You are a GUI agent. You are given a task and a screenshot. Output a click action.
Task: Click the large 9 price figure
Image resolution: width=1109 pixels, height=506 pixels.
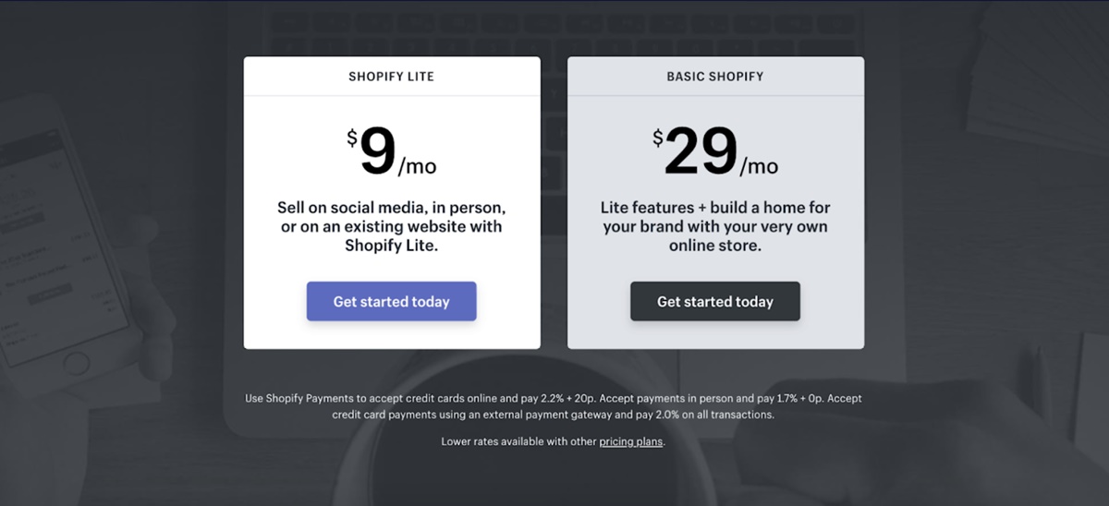pos(378,151)
